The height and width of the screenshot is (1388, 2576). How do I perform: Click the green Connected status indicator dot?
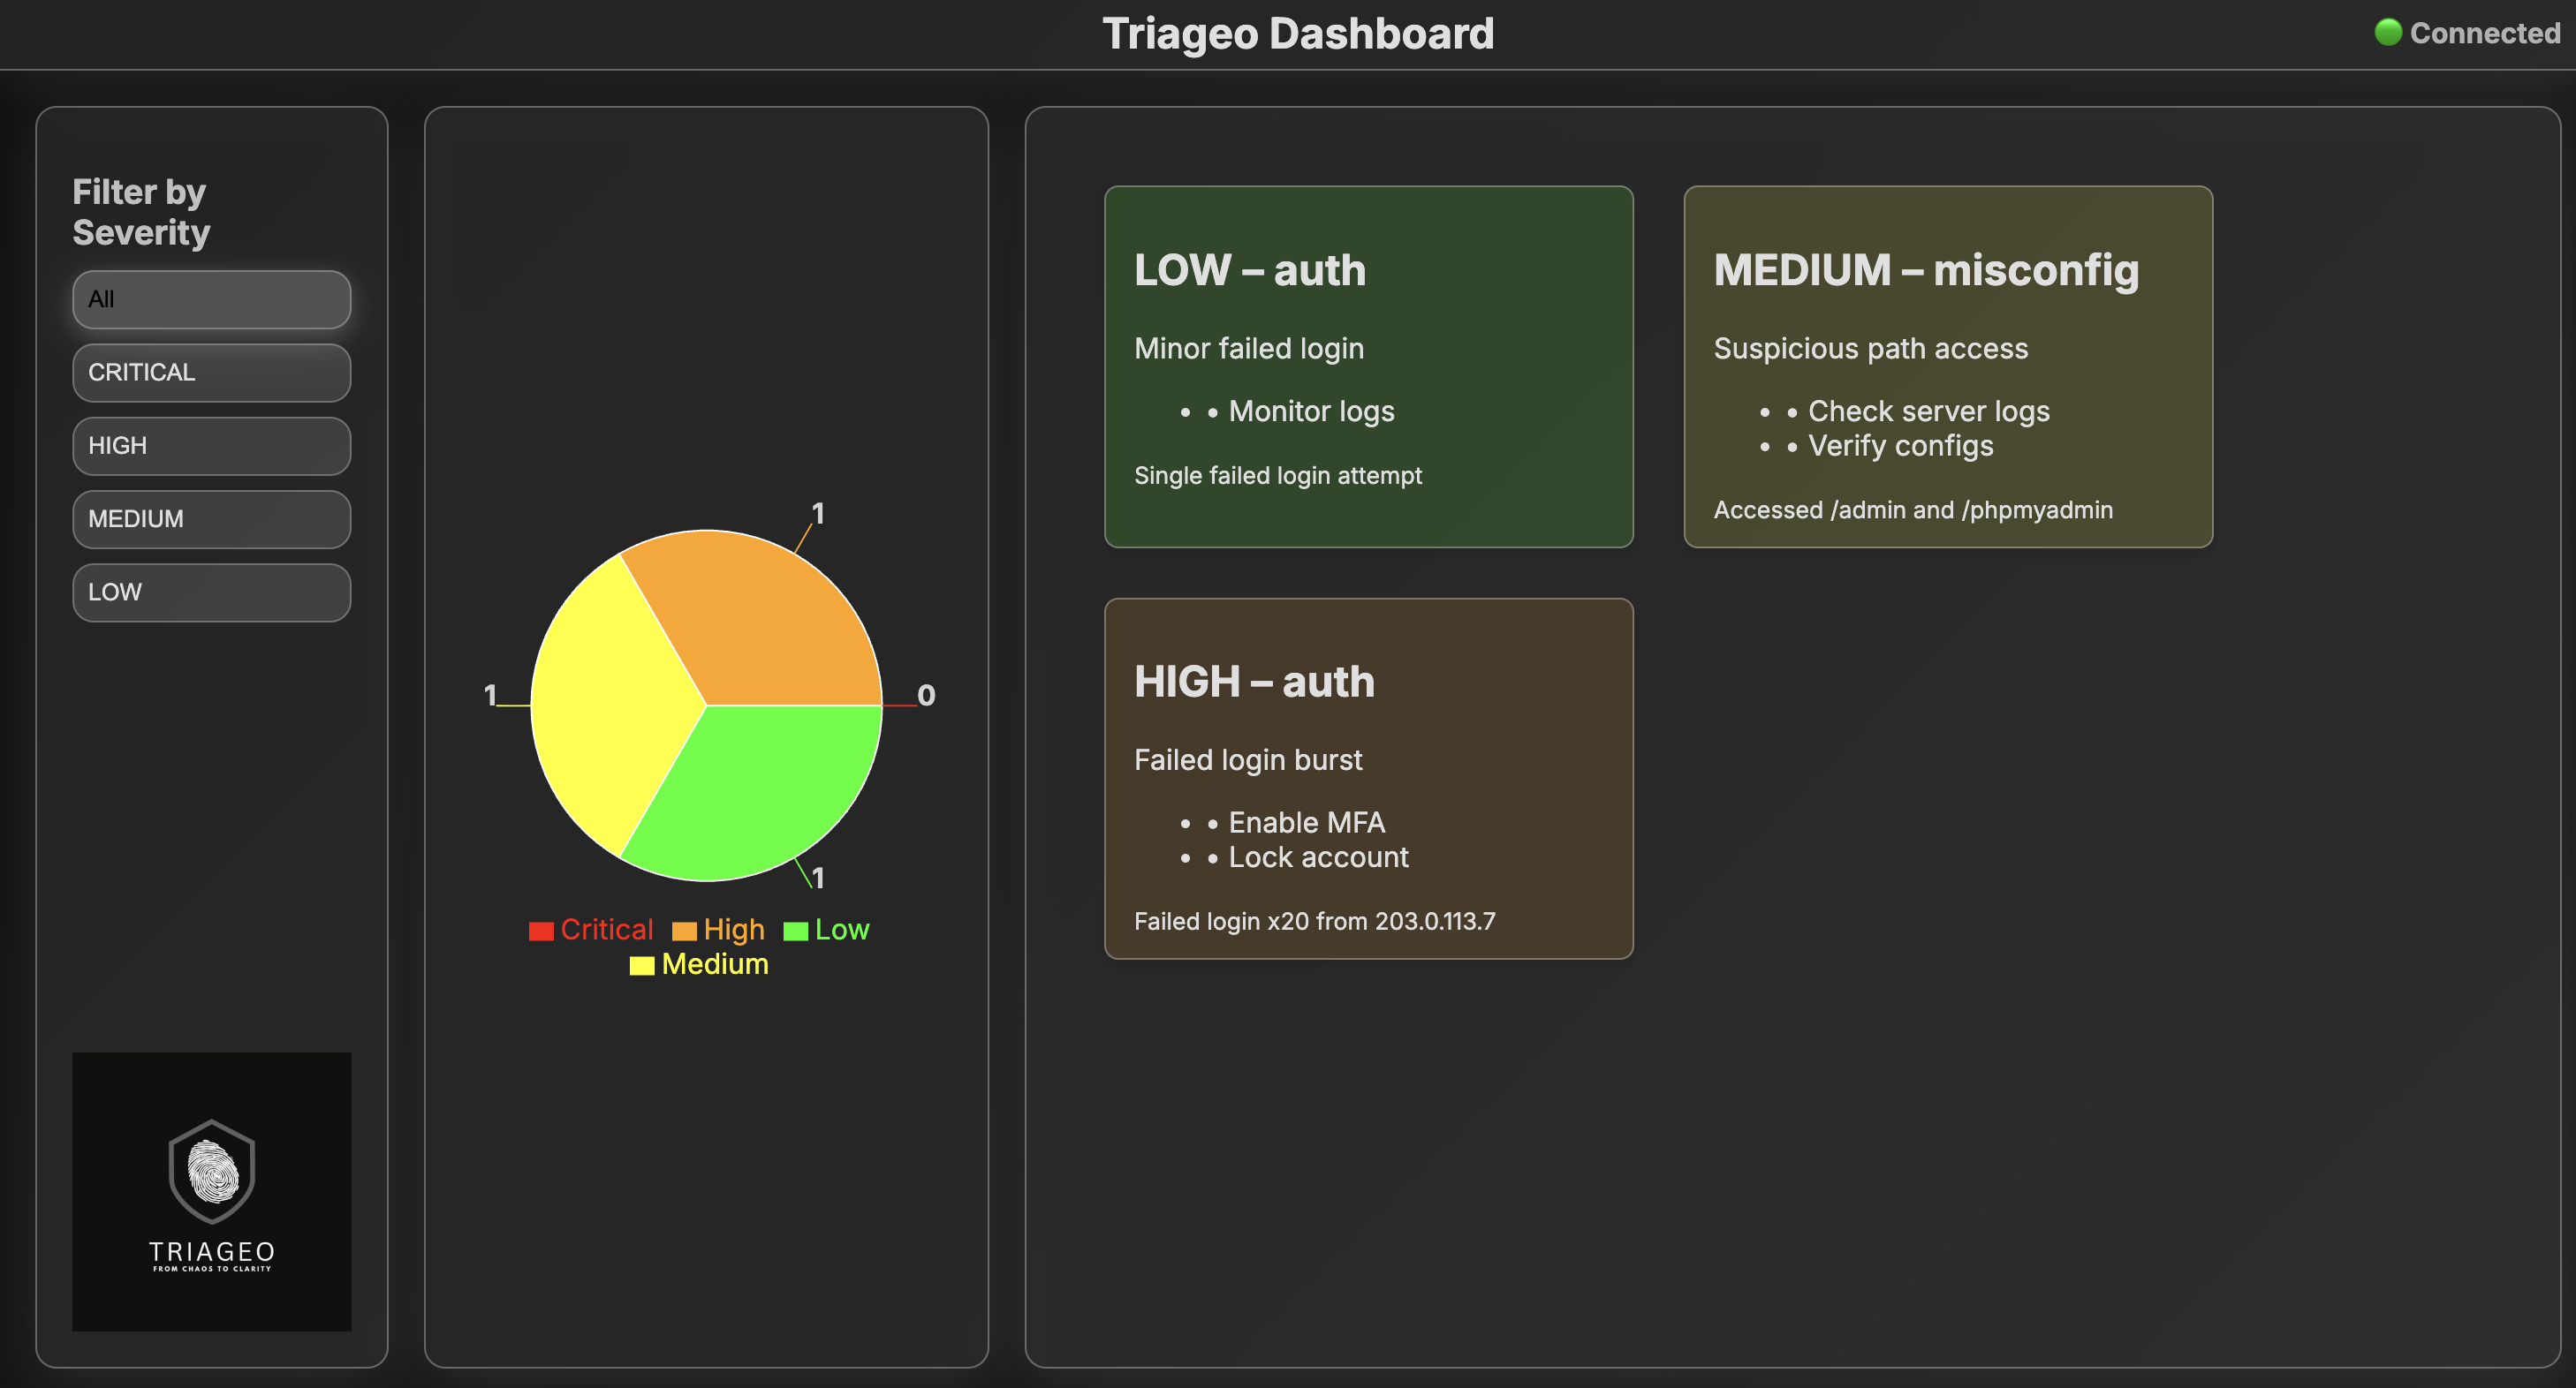tap(2388, 33)
